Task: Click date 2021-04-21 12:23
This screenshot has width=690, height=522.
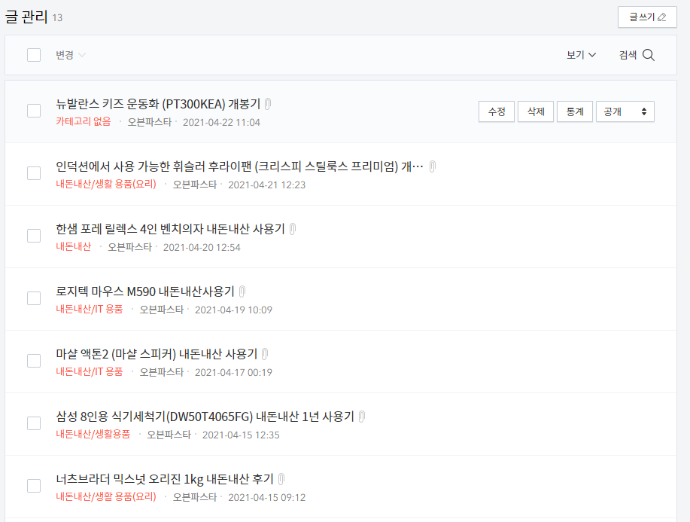Action: (266, 185)
